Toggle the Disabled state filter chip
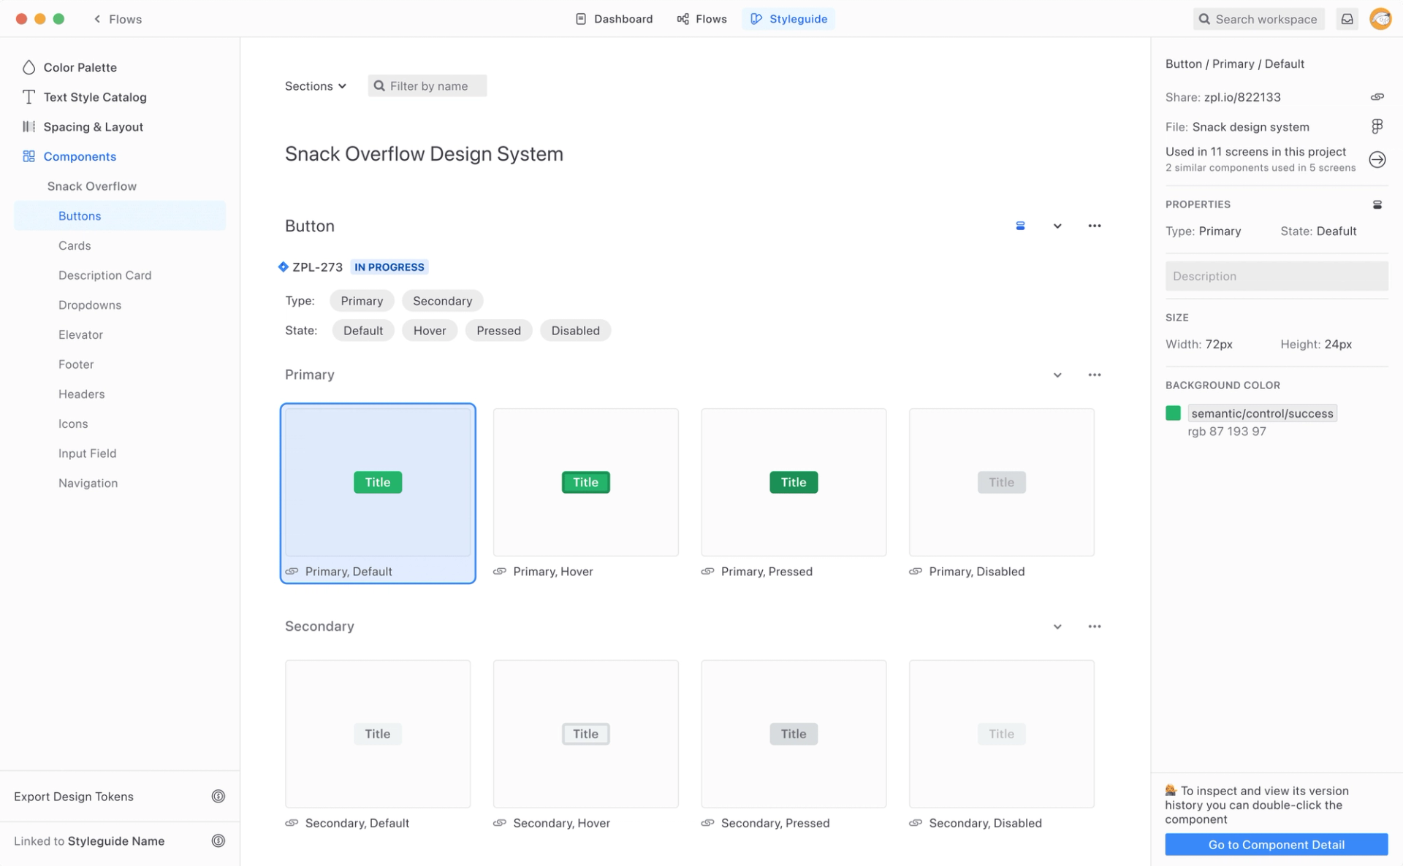 [x=575, y=331]
